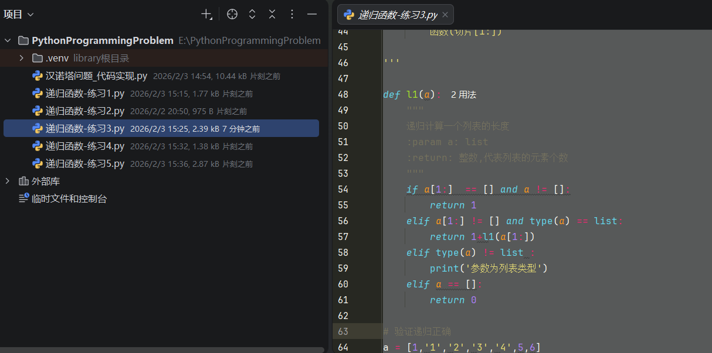Expand all tree nodes icon

pyautogui.click(x=252, y=14)
